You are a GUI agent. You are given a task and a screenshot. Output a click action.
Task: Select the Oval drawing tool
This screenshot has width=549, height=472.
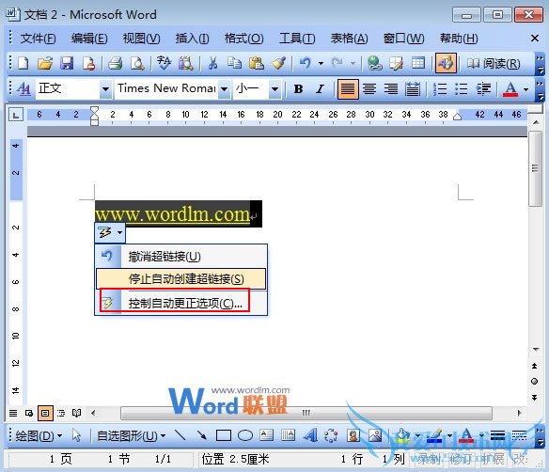(245, 435)
